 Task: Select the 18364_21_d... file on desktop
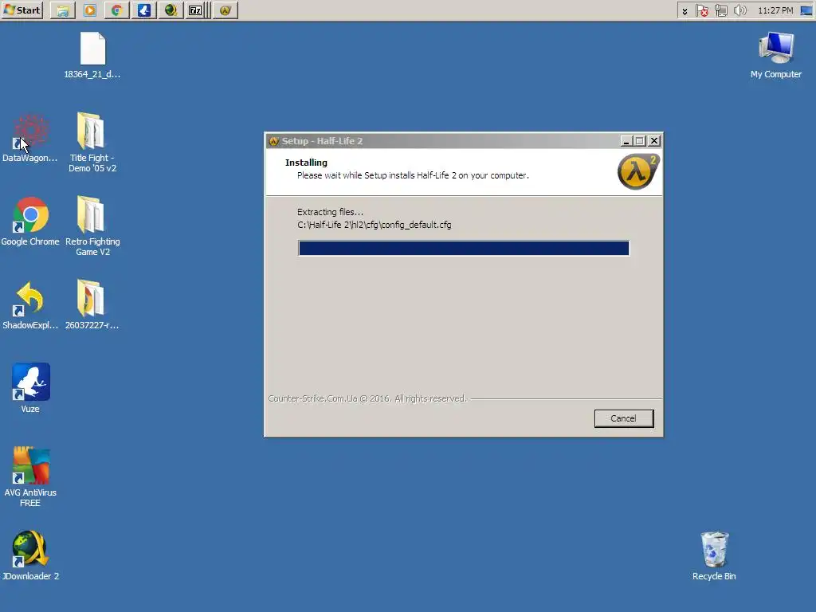[92, 56]
